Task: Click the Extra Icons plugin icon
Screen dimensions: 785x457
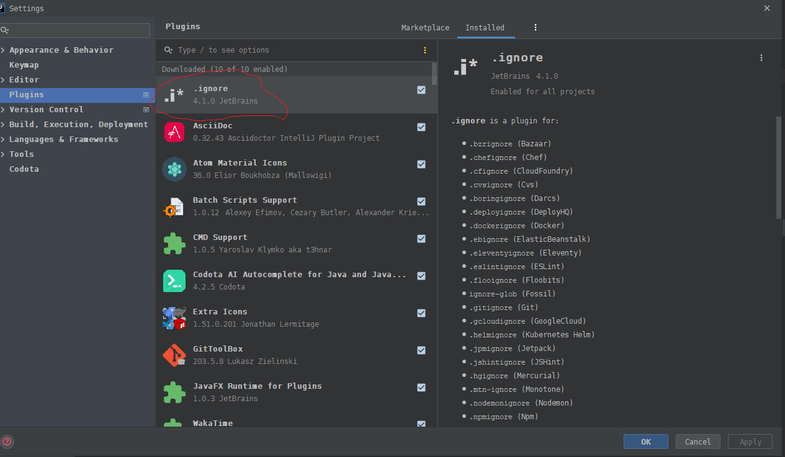Action: click(174, 318)
